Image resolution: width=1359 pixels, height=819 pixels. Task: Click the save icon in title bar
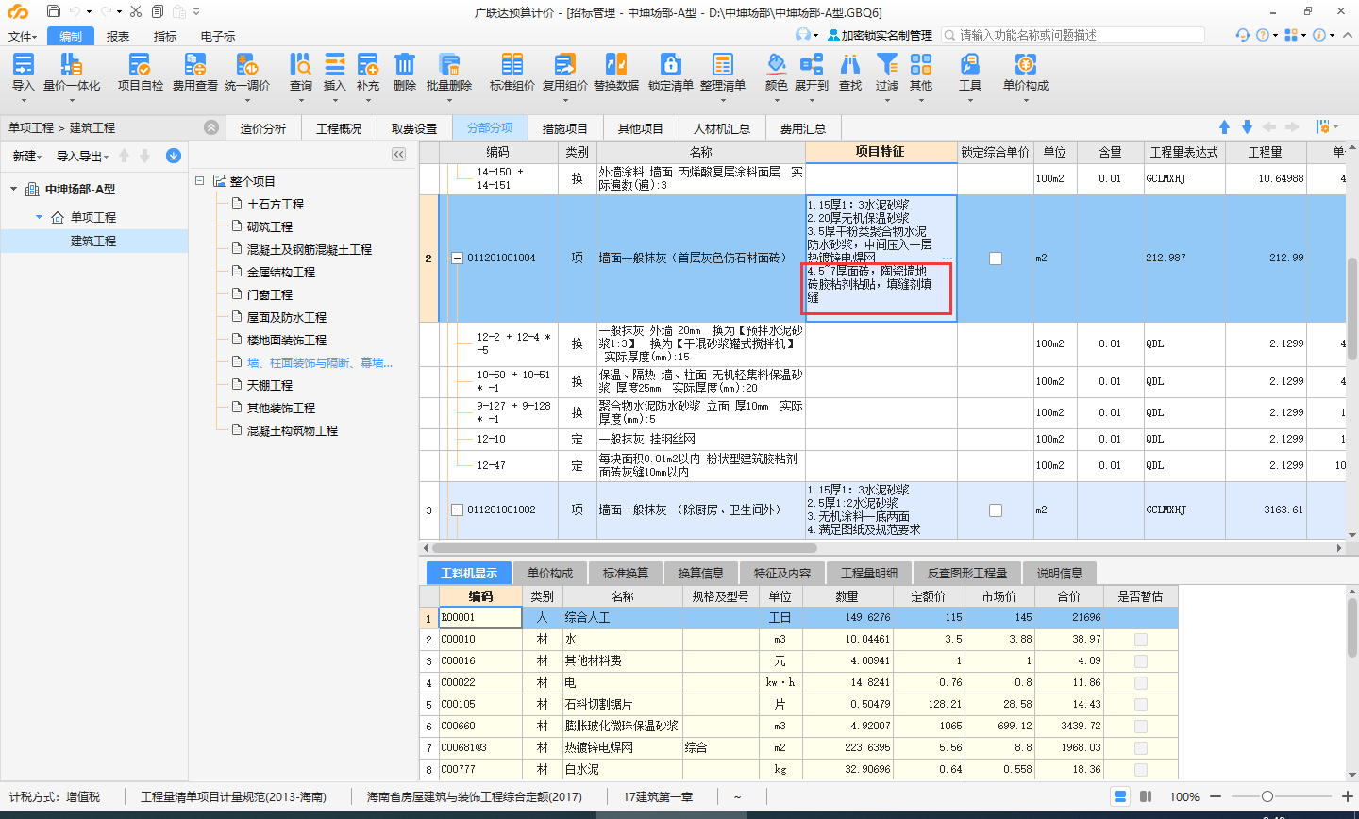54,11
